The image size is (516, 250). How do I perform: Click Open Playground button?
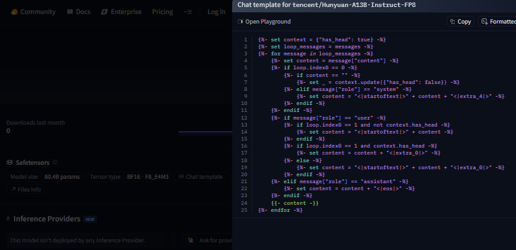pyautogui.click(x=264, y=22)
